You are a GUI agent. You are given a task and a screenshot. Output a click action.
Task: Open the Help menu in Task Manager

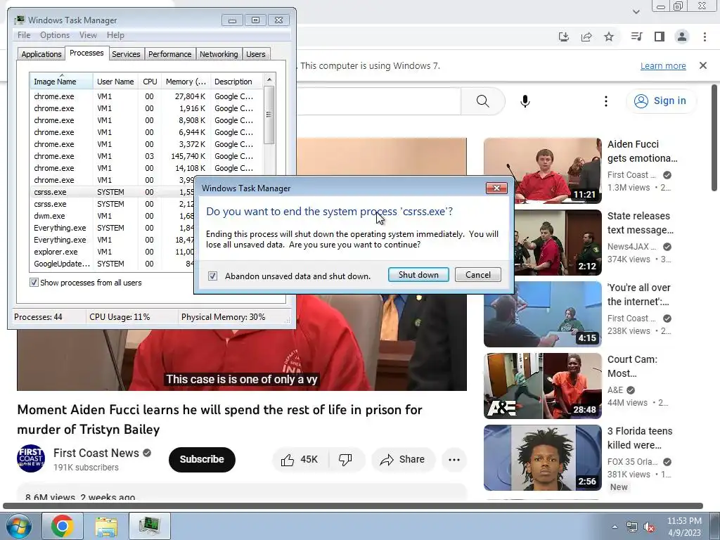click(x=115, y=35)
